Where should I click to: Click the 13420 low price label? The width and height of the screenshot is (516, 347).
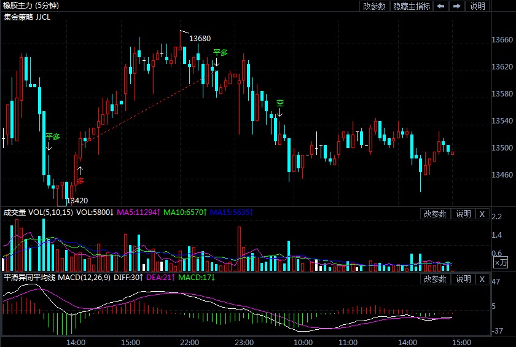pos(77,200)
